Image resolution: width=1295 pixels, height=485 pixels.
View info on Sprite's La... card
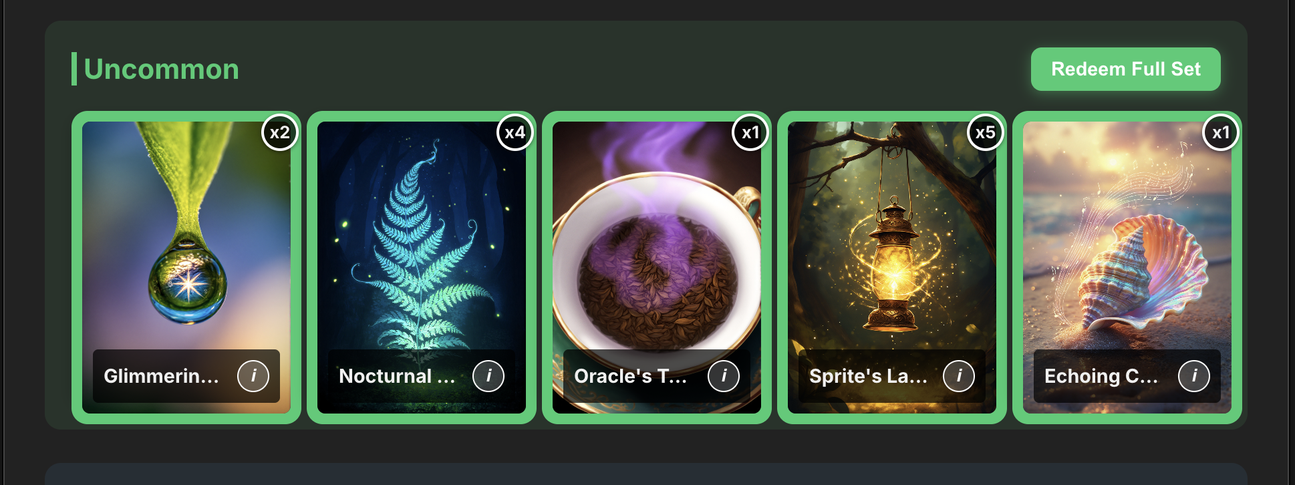point(959,376)
